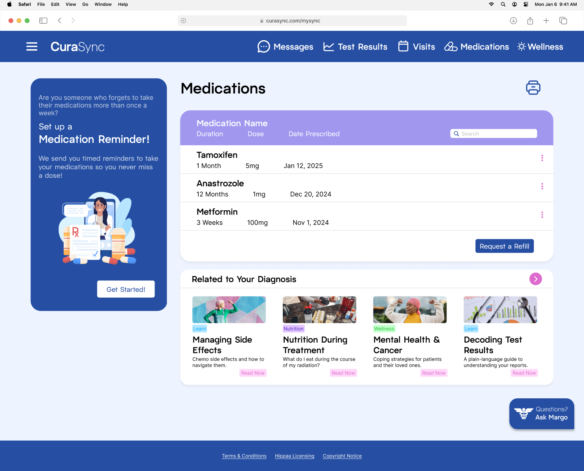584x471 pixels.
Task: Click the Nutrition tag
Action: click(294, 329)
